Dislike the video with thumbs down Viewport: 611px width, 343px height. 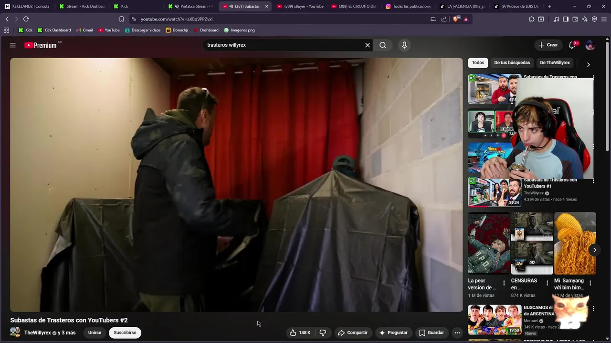coord(323,333)
